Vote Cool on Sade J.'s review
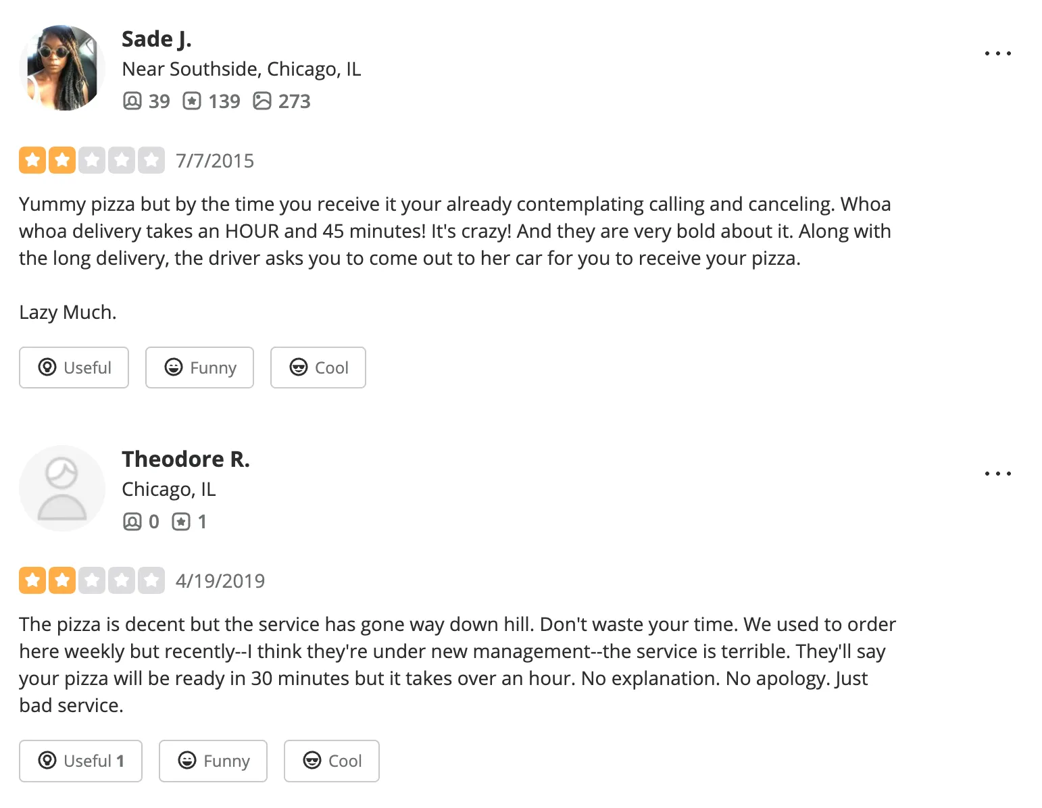Screen dimensions: 1042x808 click(x=318, y=368)
